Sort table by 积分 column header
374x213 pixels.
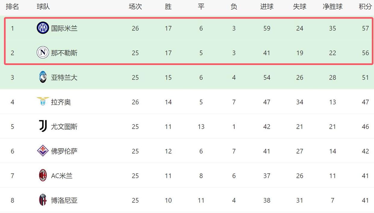coord(365,7)
